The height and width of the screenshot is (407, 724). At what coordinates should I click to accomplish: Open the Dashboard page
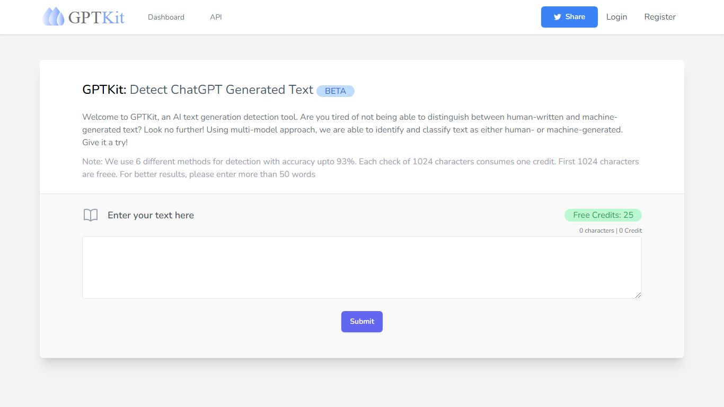coord(166,17)
